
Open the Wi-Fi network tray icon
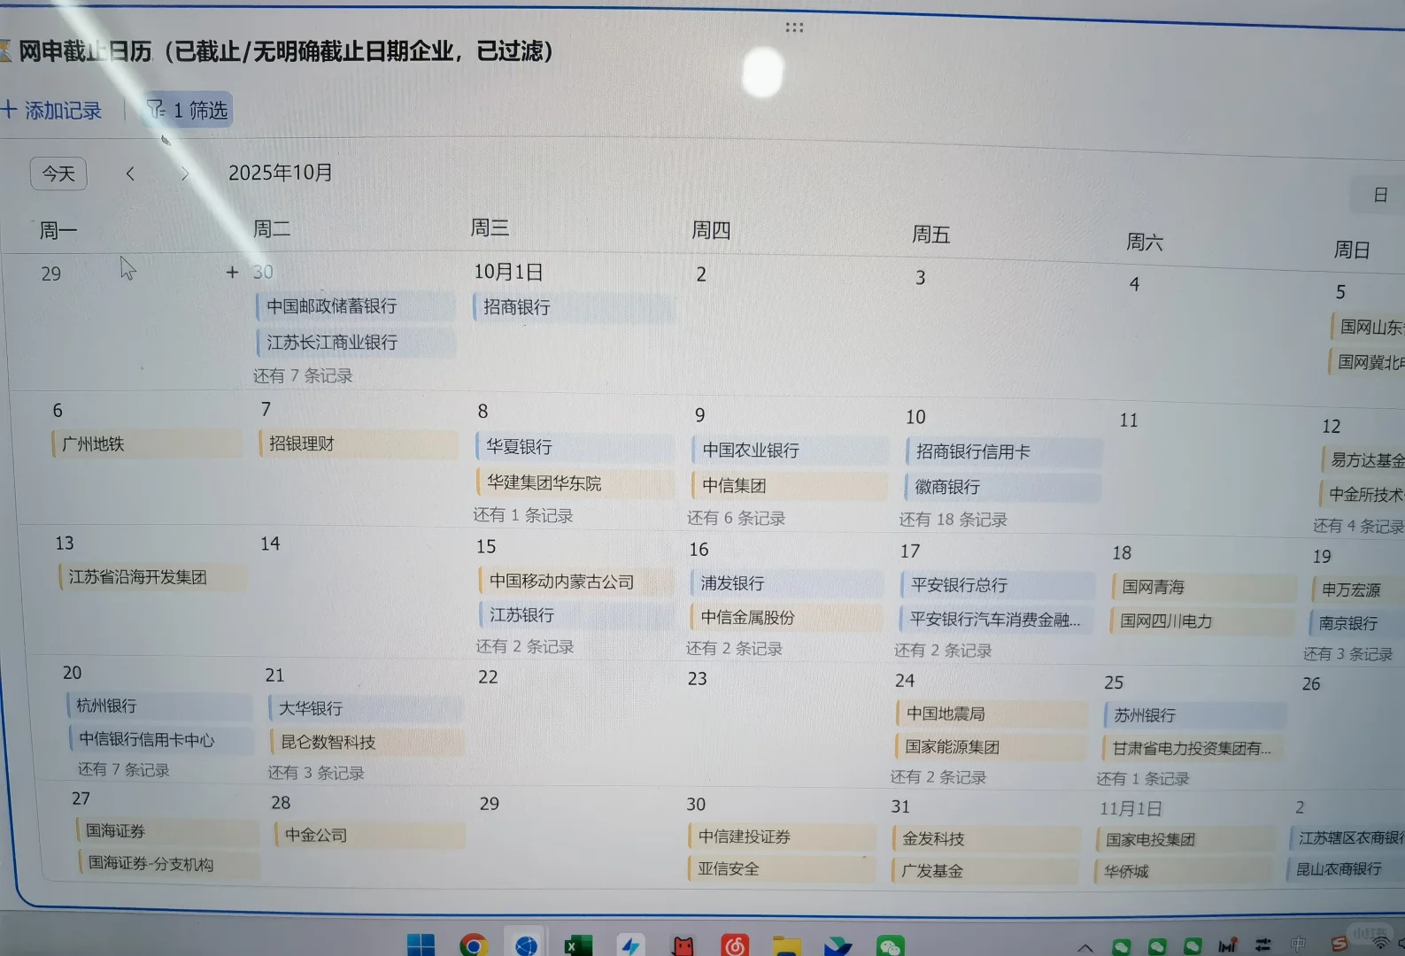(x=1380, y=945)
